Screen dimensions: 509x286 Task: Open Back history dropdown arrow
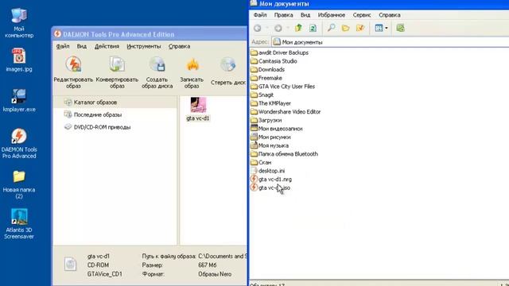tap(267, 29)
